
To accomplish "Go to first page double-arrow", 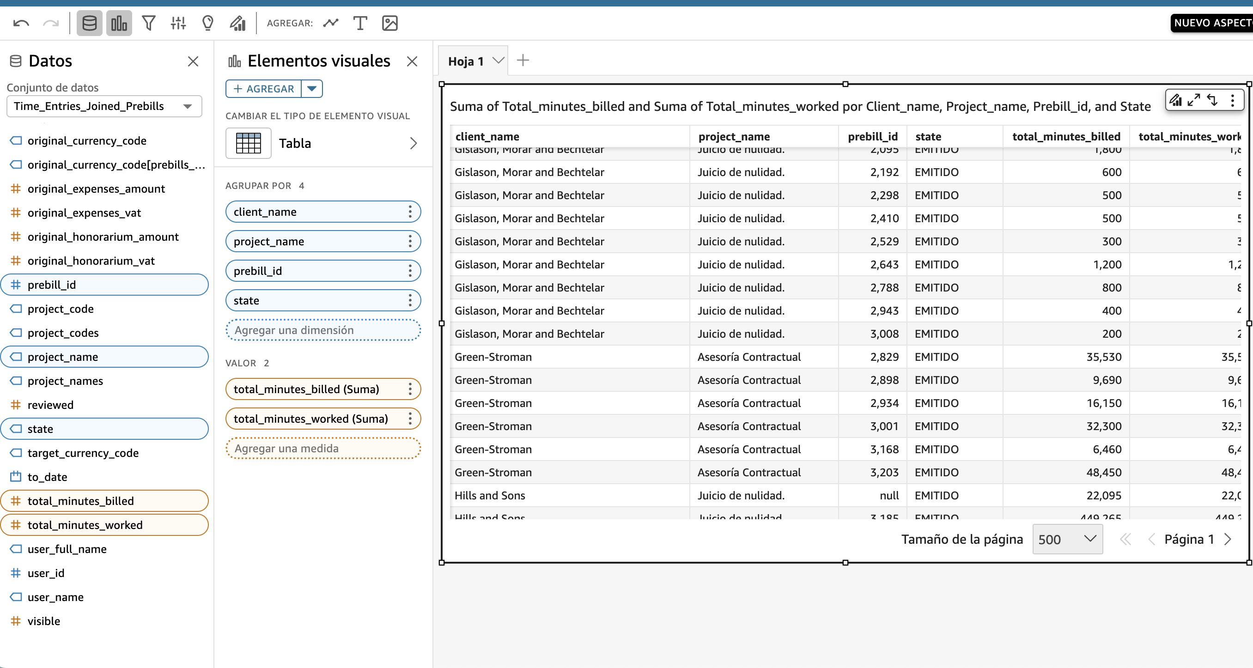I will (1125, 539).
